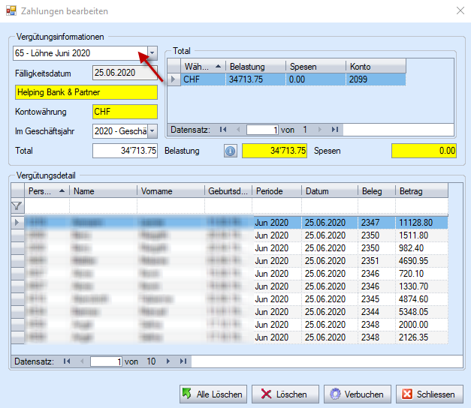
Task: Click the filter funnel icon in detail grid
Action: click(x=17, y=205)
